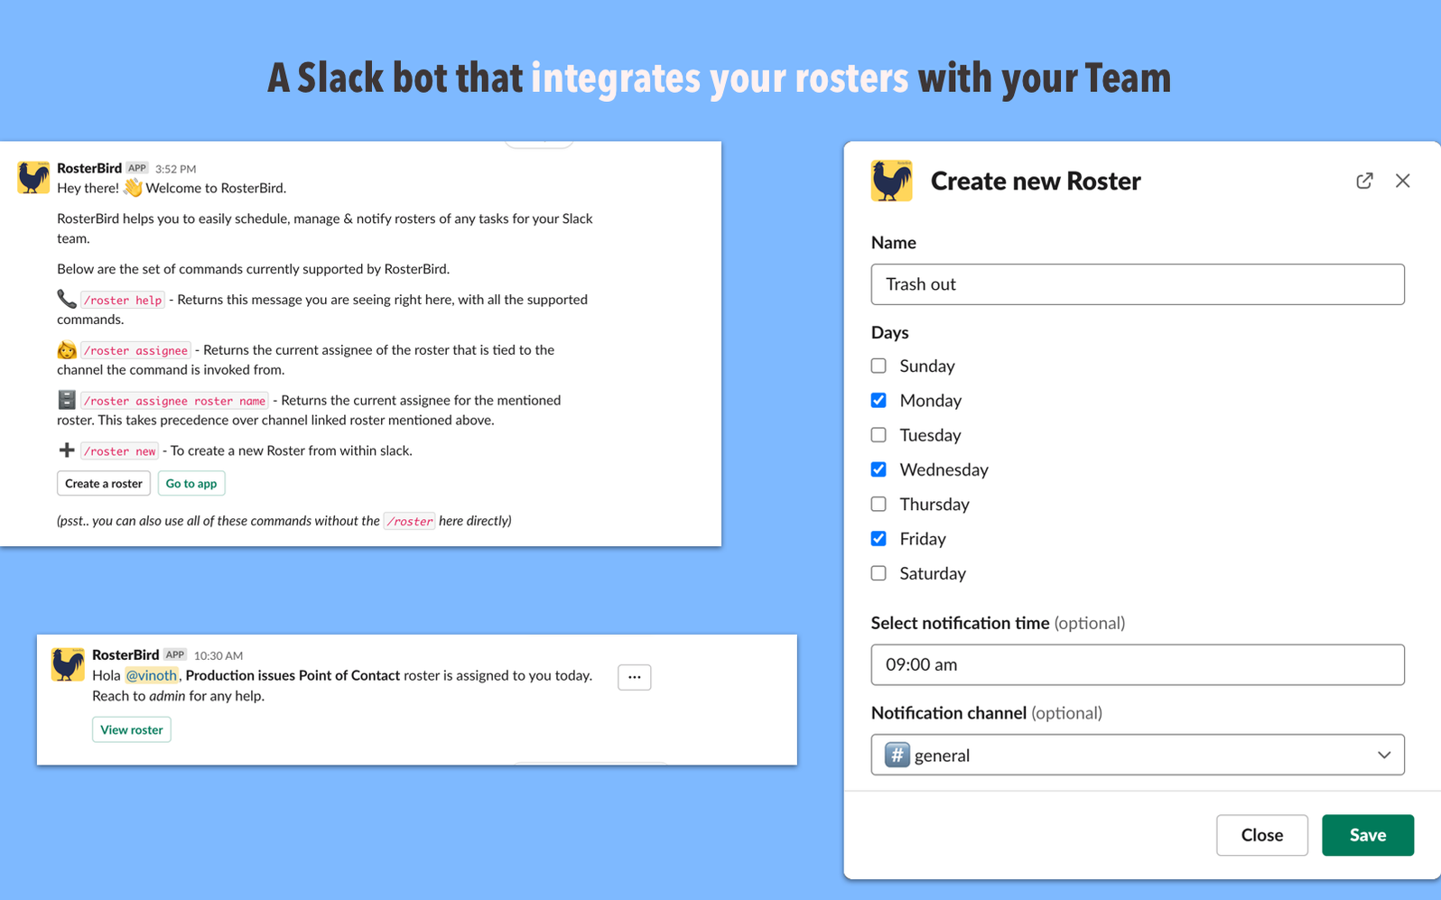This screenshot has width=1441, height=900.
Task: Check the Tuesday checkbox
Action: click(879, 435)
